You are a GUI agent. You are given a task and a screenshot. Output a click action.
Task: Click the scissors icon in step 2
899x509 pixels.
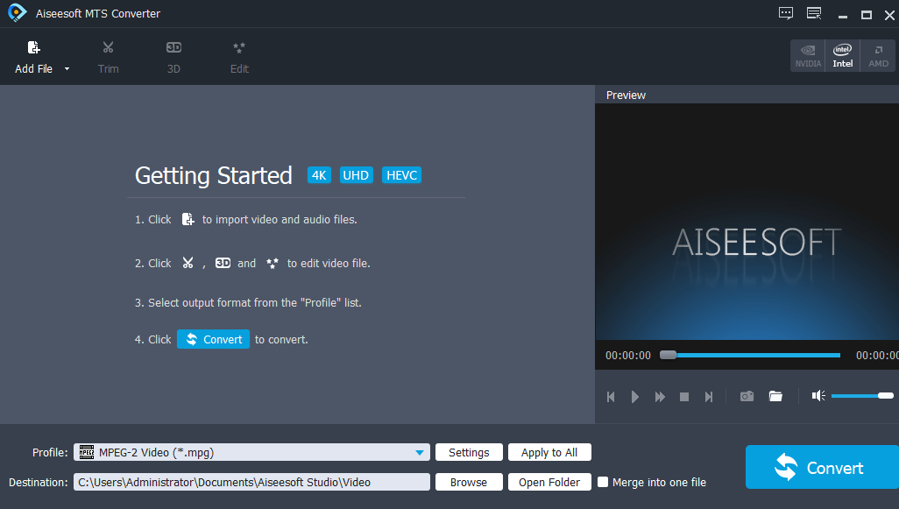tap(188, 263)
